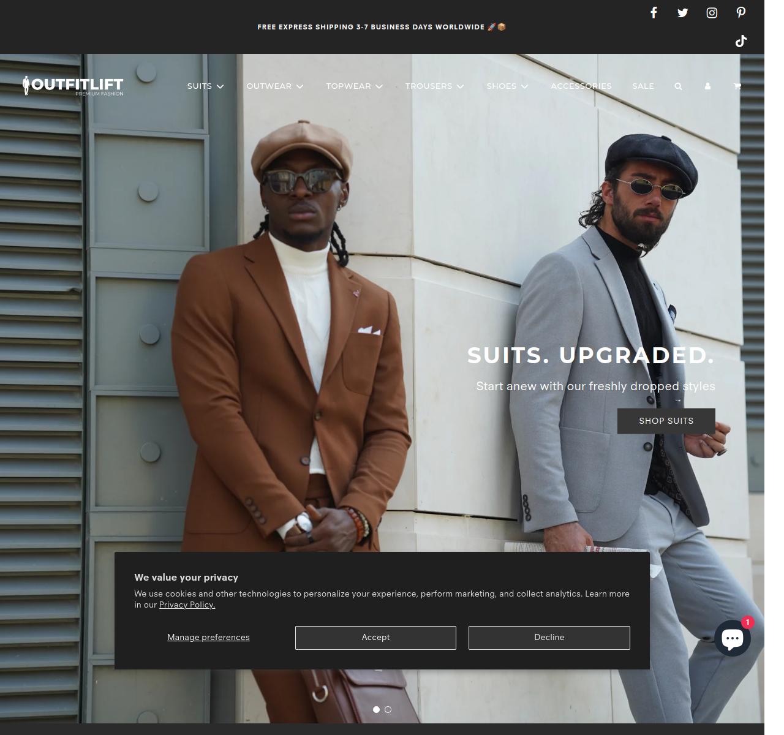Open the Shopify chat bubble
The height and width of the screenshot is (735, 784).
(x=732, y=638)
